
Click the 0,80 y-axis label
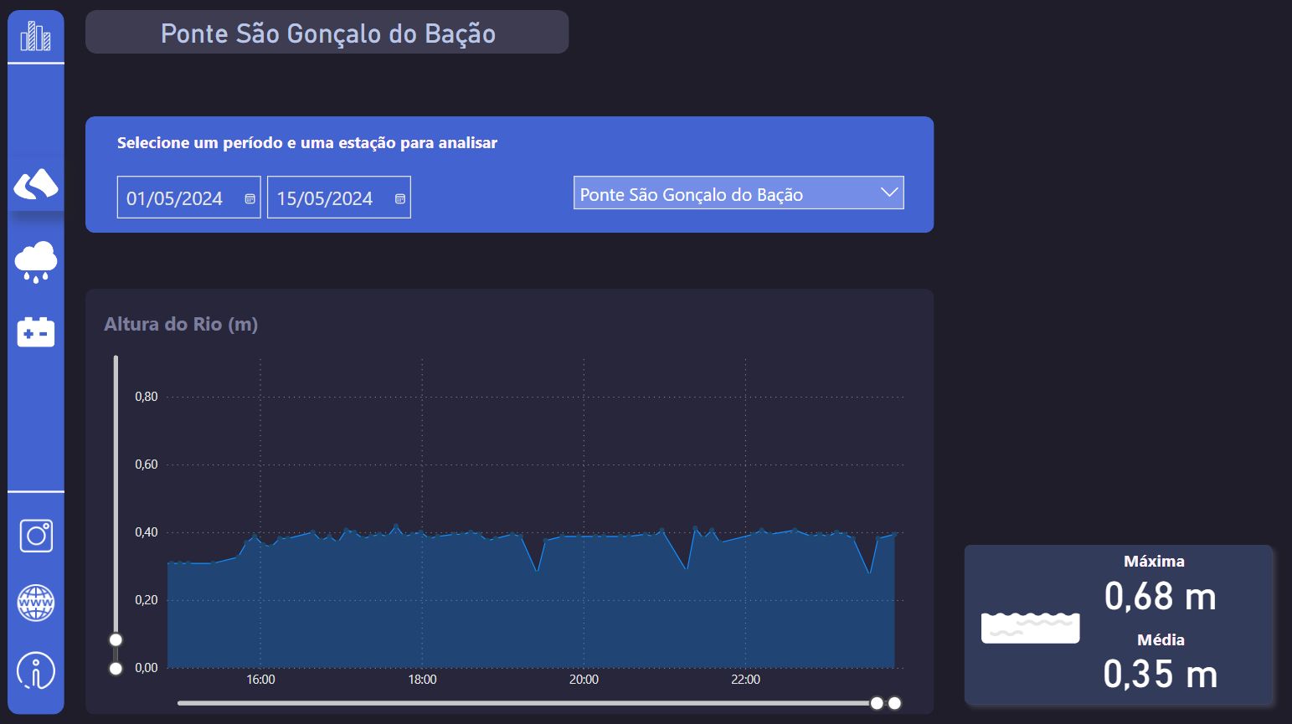(x=147, y=397)
